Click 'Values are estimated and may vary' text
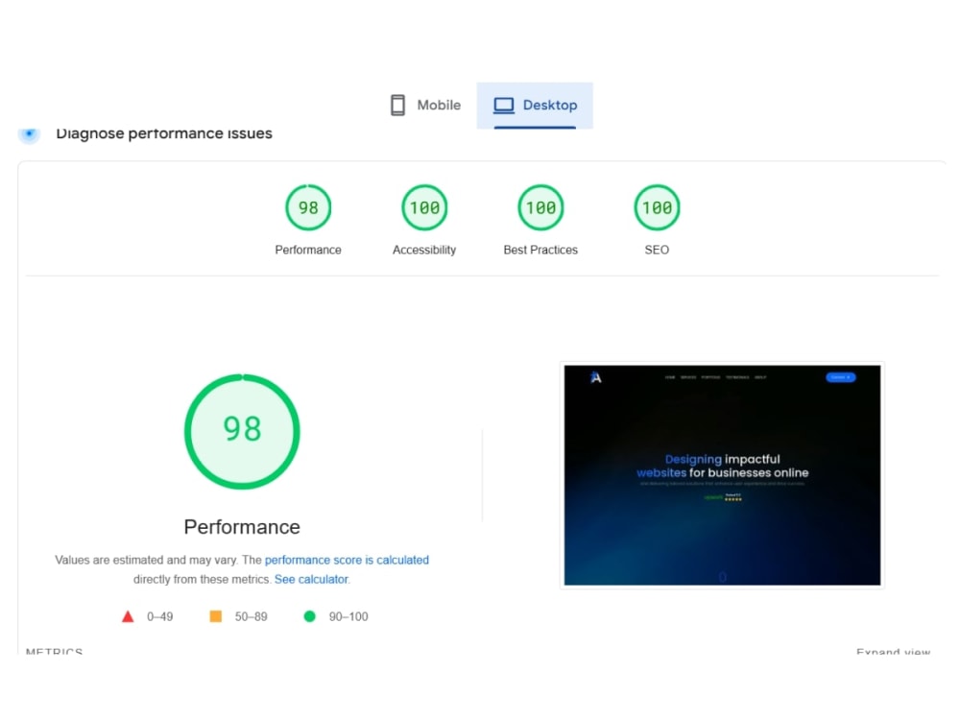The image size is (960, 720). [x=146, y=560]
